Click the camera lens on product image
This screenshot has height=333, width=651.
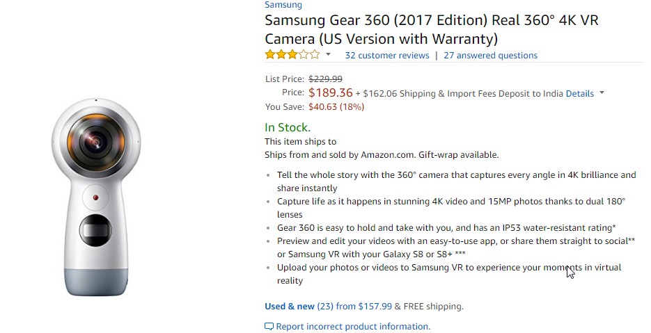pos(96,143)
